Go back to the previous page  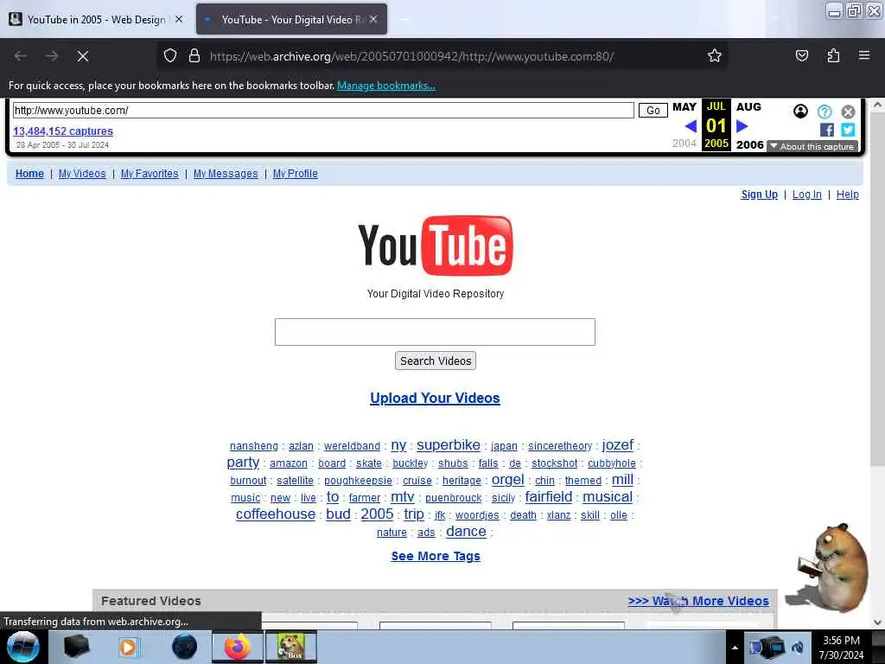coord(21,56)
